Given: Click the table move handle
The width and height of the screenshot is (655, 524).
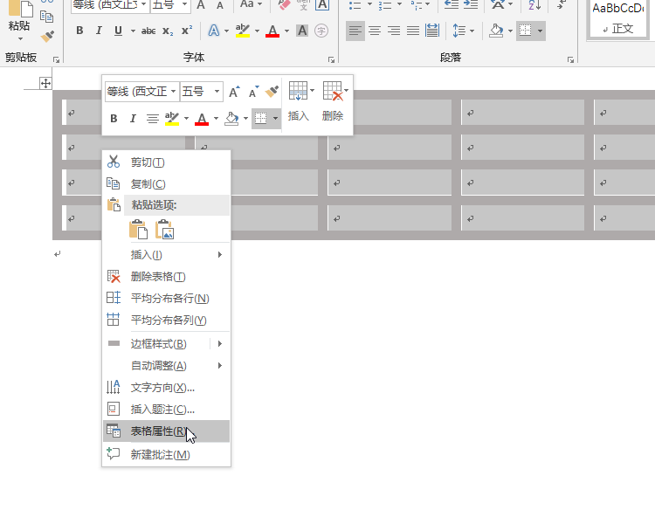Looking at the screenshot, I should click(45, 83).
